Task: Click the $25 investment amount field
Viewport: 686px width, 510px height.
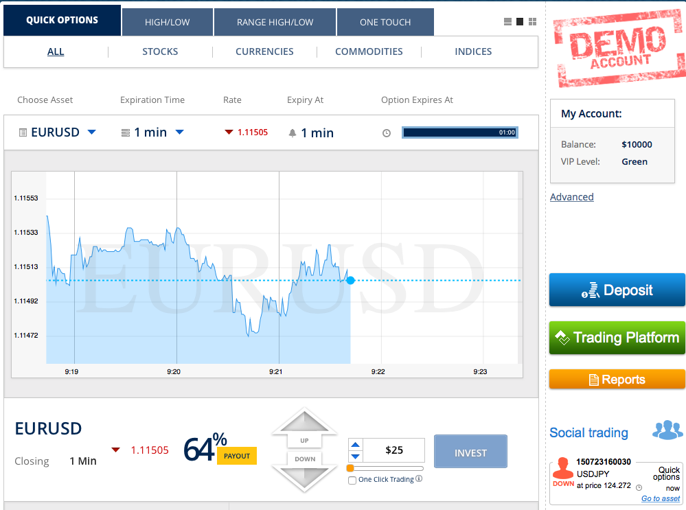Action: (x=393, y=450)
